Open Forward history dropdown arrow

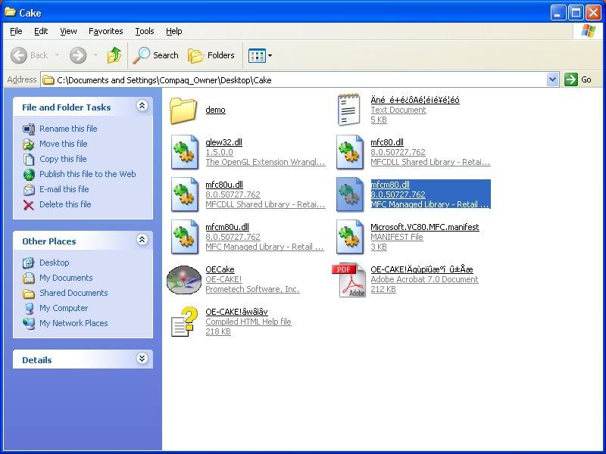click(95, 55)
